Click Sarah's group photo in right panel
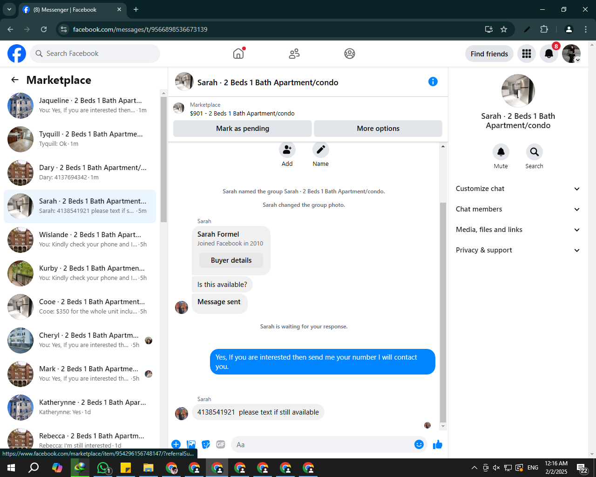The image size is (596, 477). pyautogui.click(x=518, y=91)
